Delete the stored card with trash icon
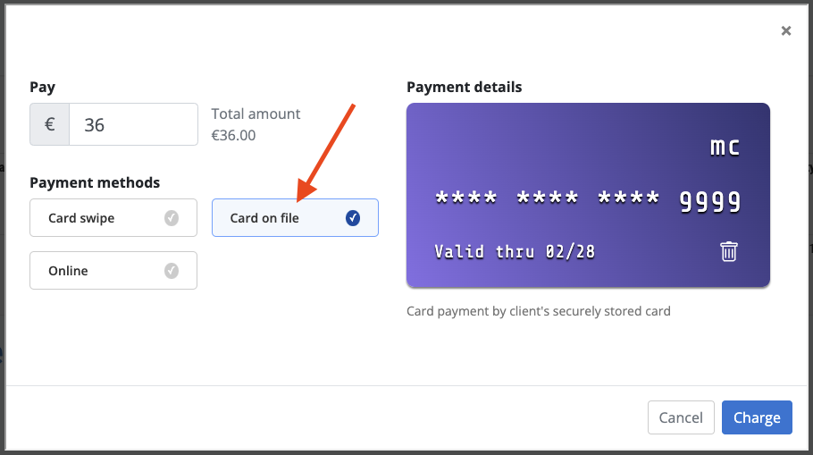The height and width of the screenshot is (455, 813). tap(728, 251)
